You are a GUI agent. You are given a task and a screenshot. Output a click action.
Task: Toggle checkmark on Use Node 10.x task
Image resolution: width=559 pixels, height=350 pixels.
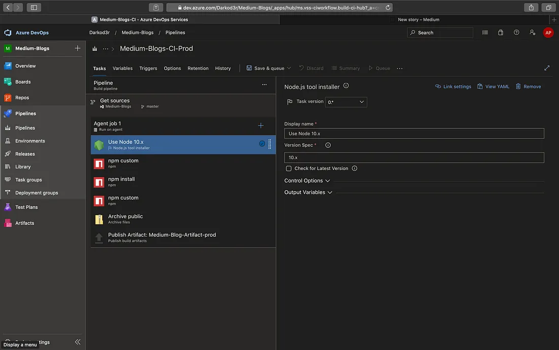[x=262, y=144]
